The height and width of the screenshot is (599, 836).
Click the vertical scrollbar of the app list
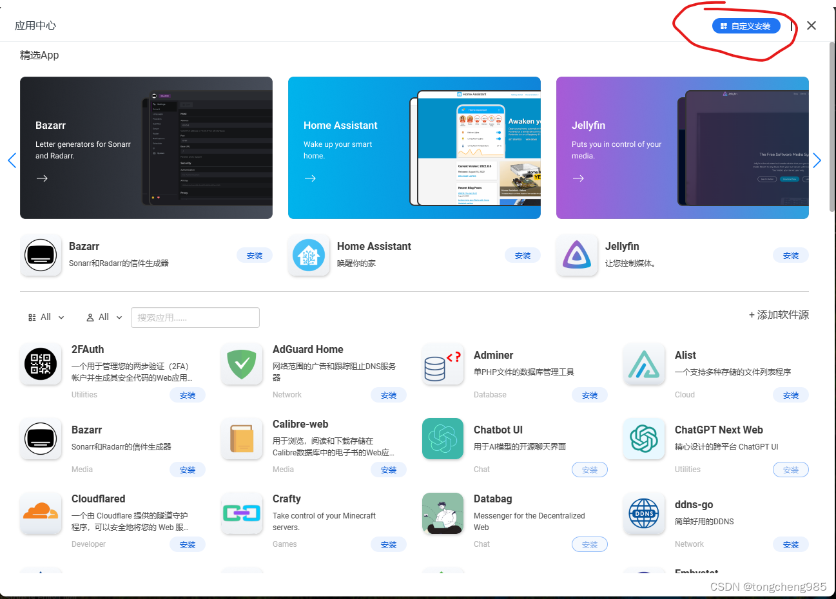pyautogui.click(x=832, y=128)
